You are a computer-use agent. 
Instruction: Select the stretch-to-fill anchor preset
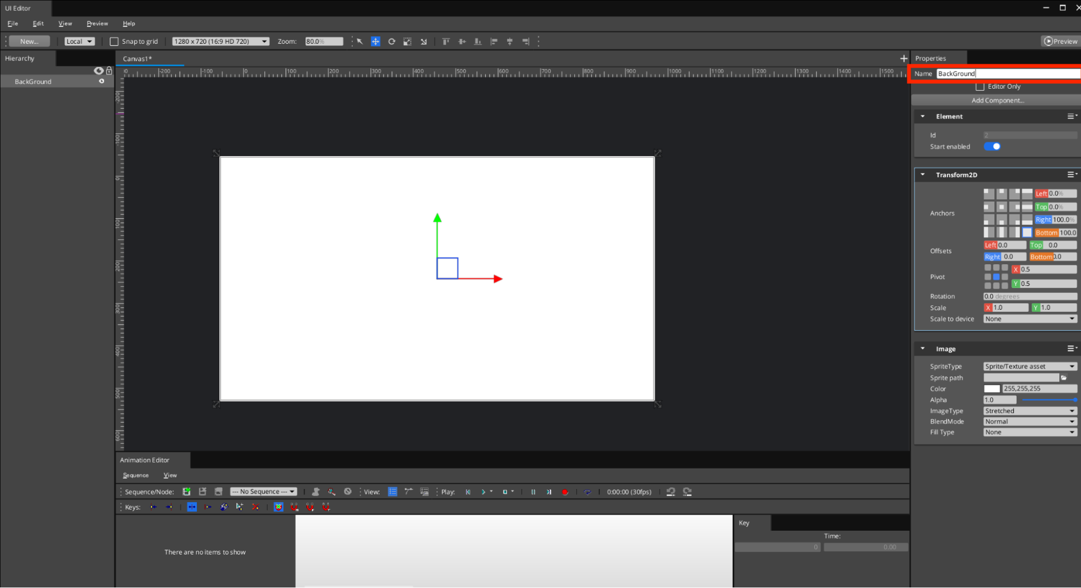click(x=1027, y=232)
